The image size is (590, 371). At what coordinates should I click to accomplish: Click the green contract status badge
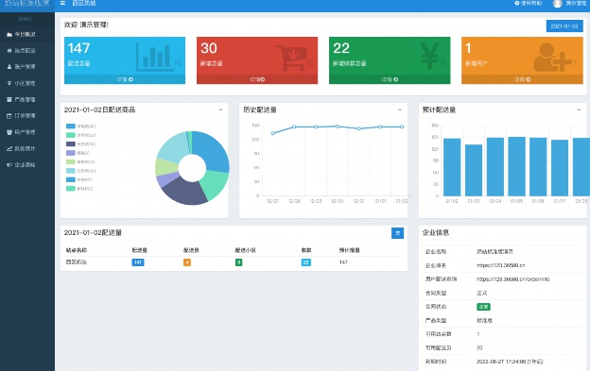click(x=483, y=307)
